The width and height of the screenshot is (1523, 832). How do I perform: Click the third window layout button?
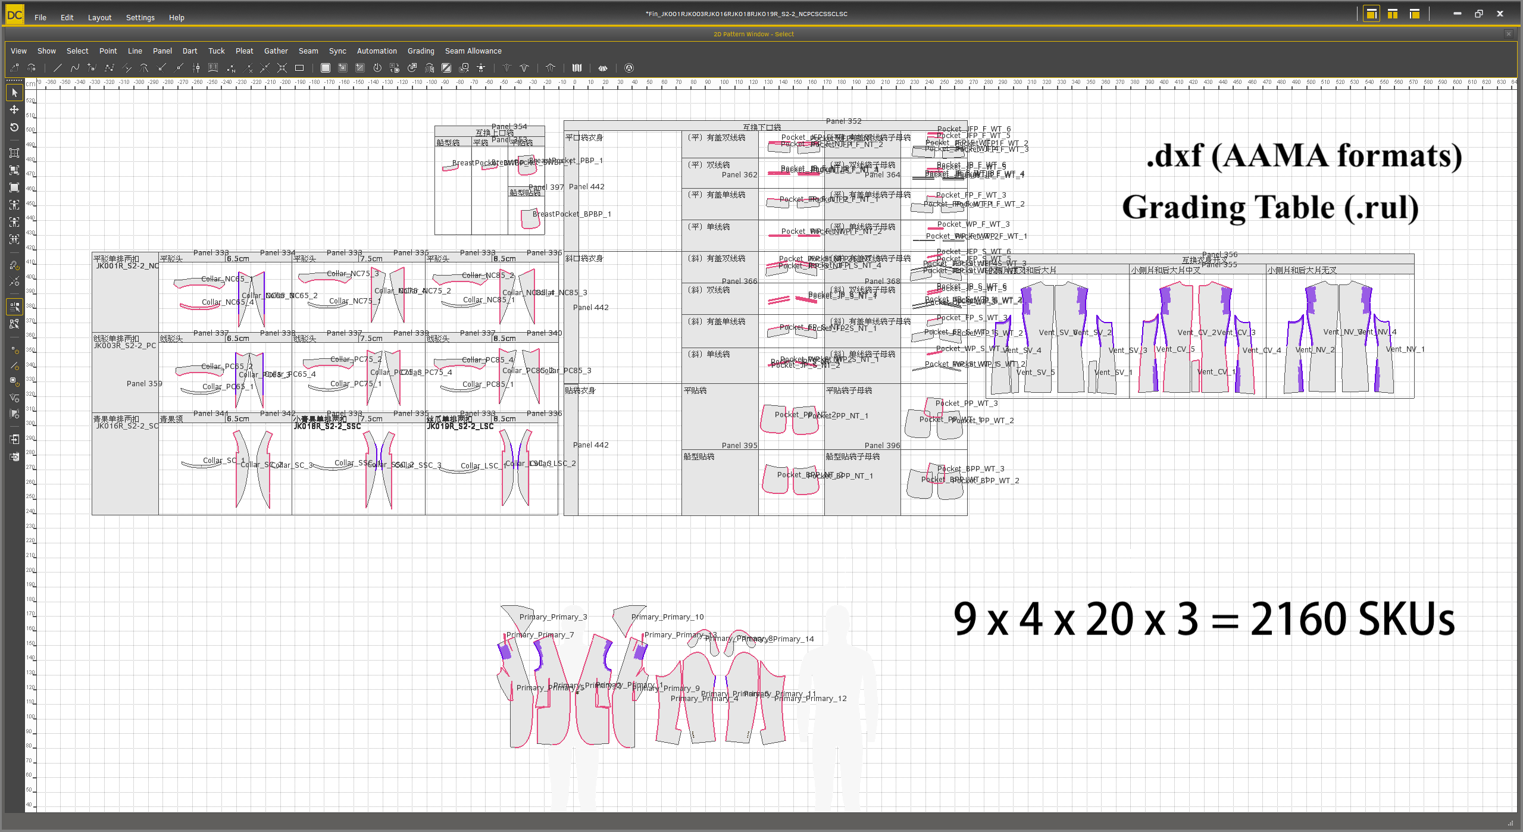(x=1415, y=14)
